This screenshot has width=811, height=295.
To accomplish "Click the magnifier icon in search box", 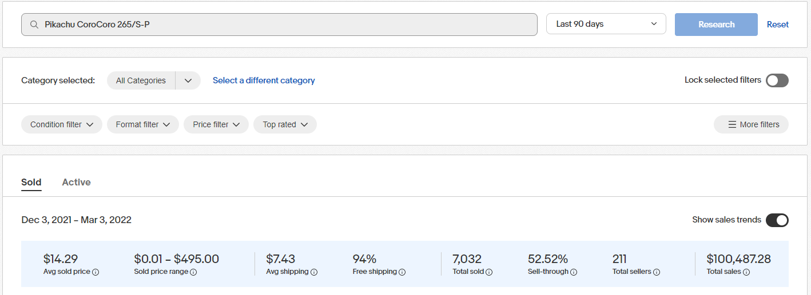I will tap(34, 25).
